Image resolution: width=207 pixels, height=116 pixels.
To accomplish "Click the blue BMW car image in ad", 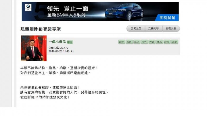I will [x=124, y=12].
